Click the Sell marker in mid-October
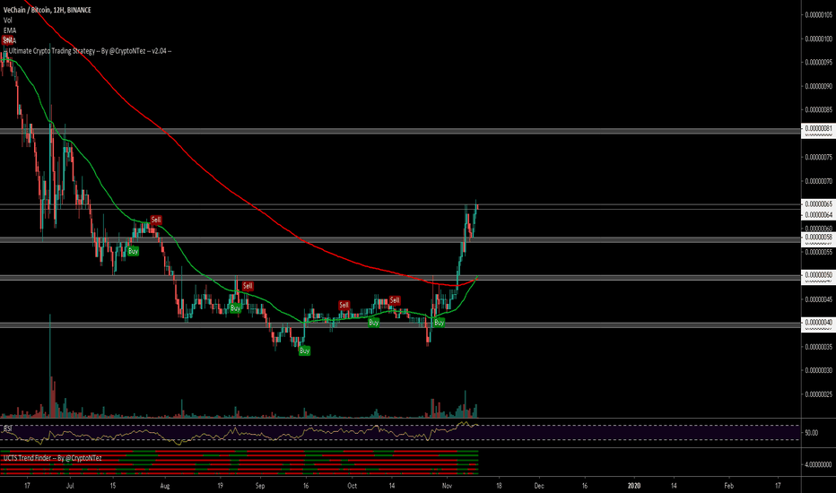 coord(395,300)
